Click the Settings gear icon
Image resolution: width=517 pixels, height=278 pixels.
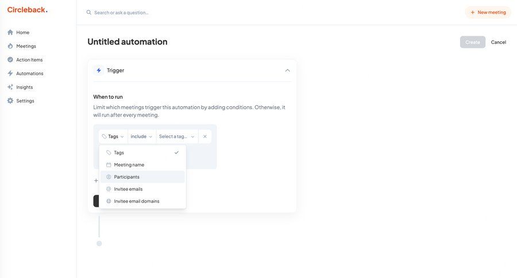pyautogui.click(x=10, y=101)
